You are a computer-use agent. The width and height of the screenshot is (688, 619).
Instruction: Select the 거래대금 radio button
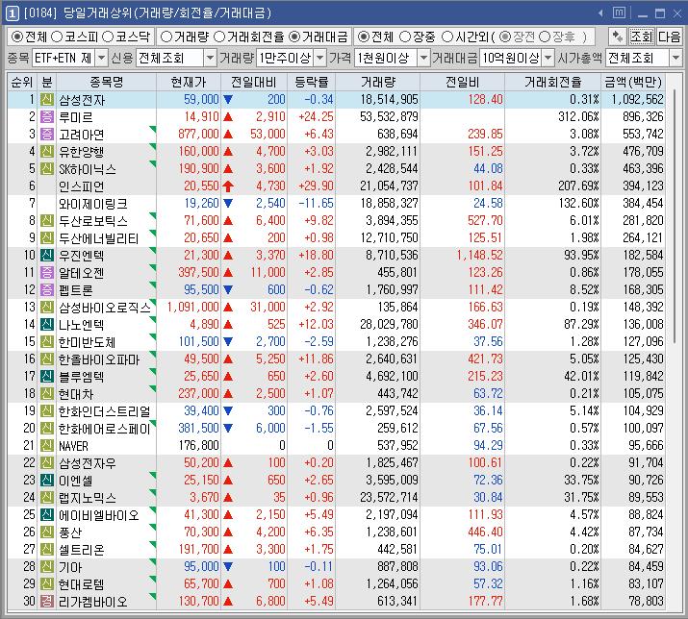(x=294, y=37)
